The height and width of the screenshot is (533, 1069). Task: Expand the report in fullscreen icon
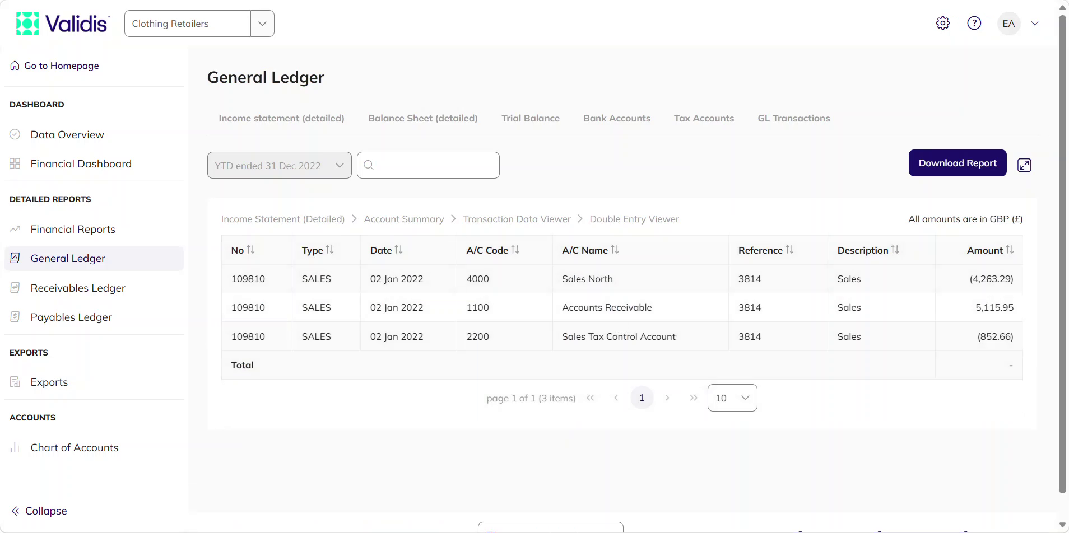tap(1024, 165)
